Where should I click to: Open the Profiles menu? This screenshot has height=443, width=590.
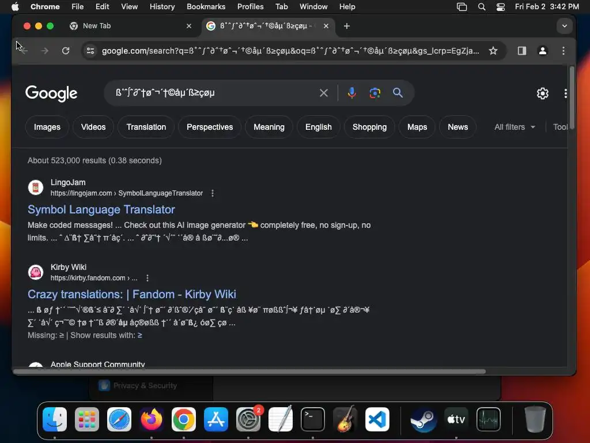tap(250, 6)
